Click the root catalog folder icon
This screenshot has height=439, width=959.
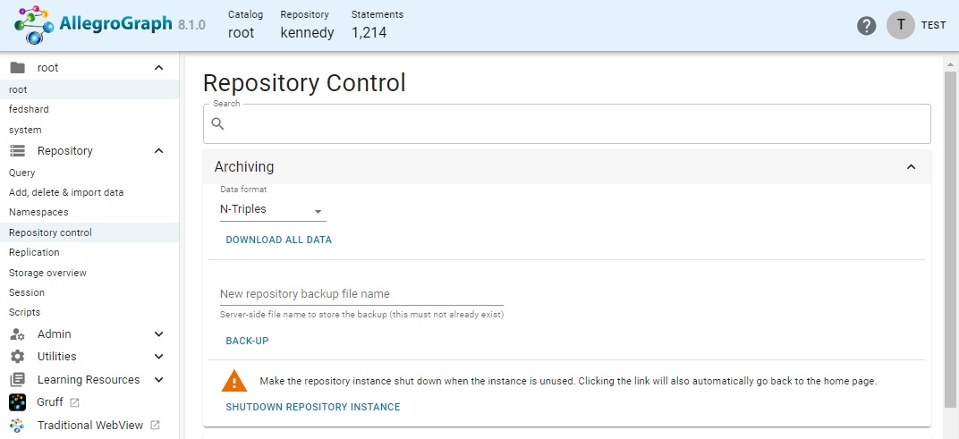17,68
